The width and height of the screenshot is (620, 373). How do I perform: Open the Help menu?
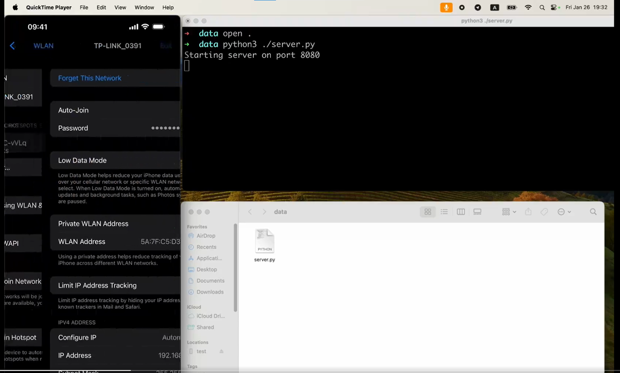pyautogui.click(x=168, y=7)
